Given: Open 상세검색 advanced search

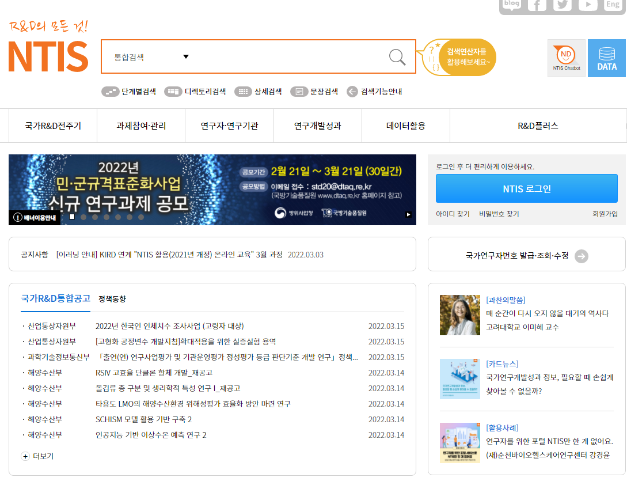Looking at the screenshot, I should [259, 91].
